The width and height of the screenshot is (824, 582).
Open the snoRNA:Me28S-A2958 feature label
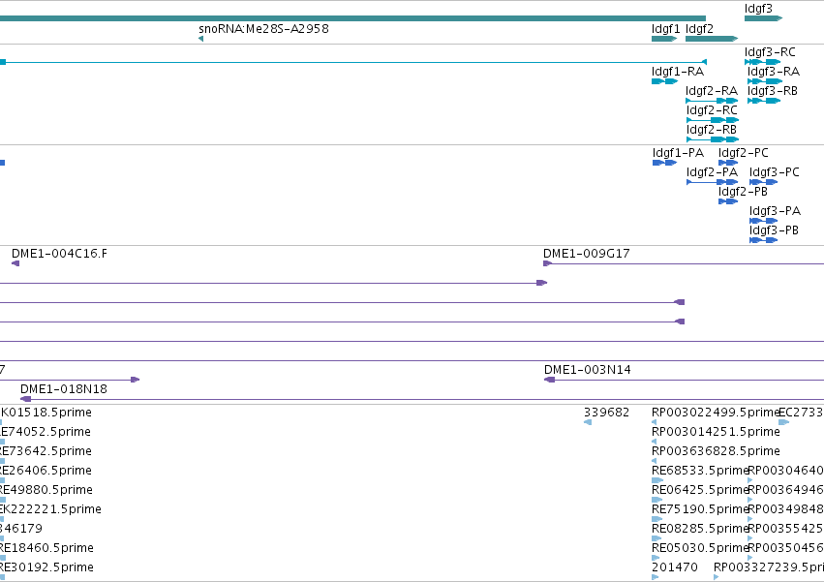[263, 29]
